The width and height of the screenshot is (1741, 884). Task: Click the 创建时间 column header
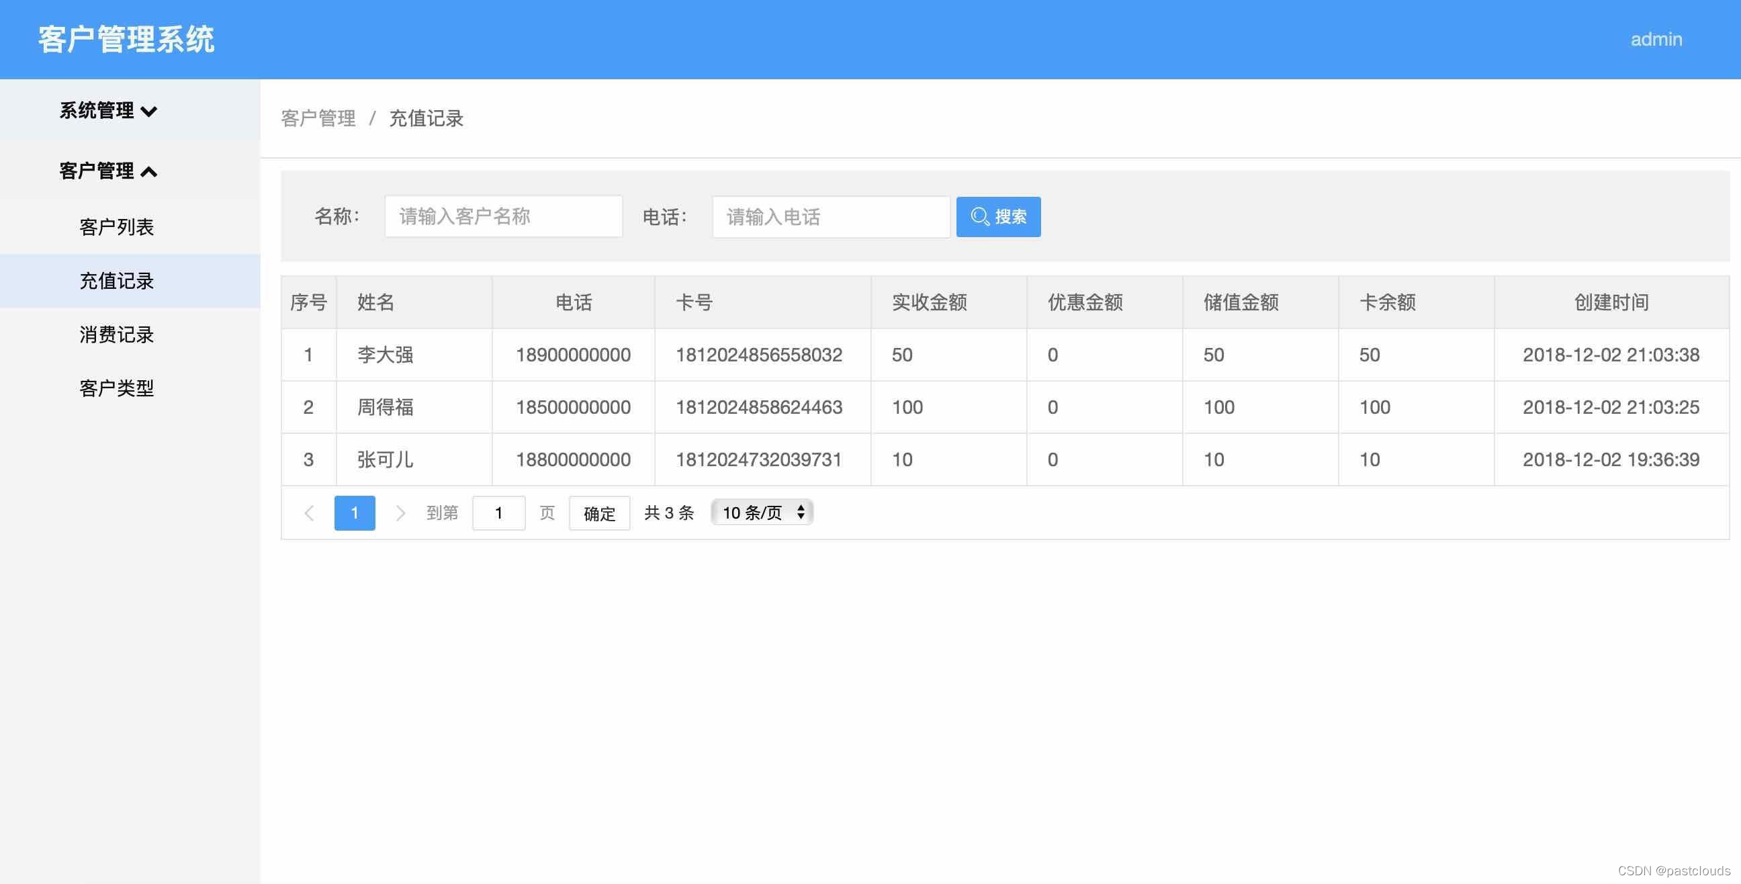coord(1611,302)
